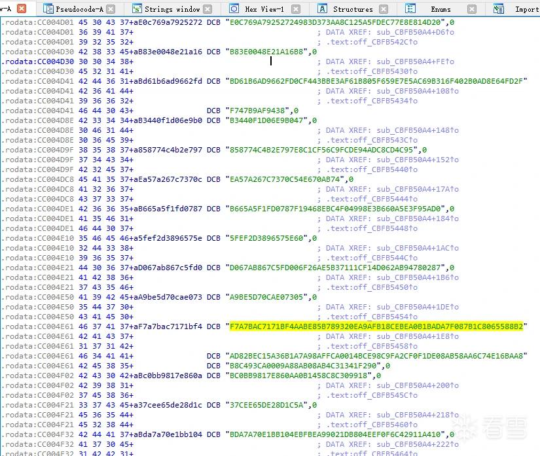Select the highlighted F7A7BAC7171BF4 string
This screenshot has height=456, width=540.
point(376,326)
